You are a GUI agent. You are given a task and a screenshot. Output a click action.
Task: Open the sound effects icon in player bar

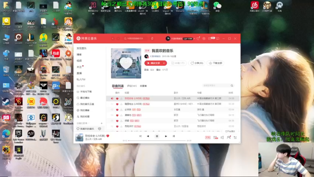click(215, 137)
